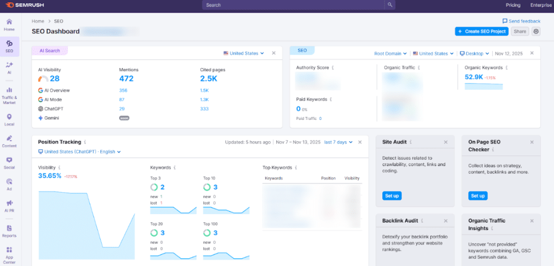Click the ChatGPT mentions value 29

point(121,108)
